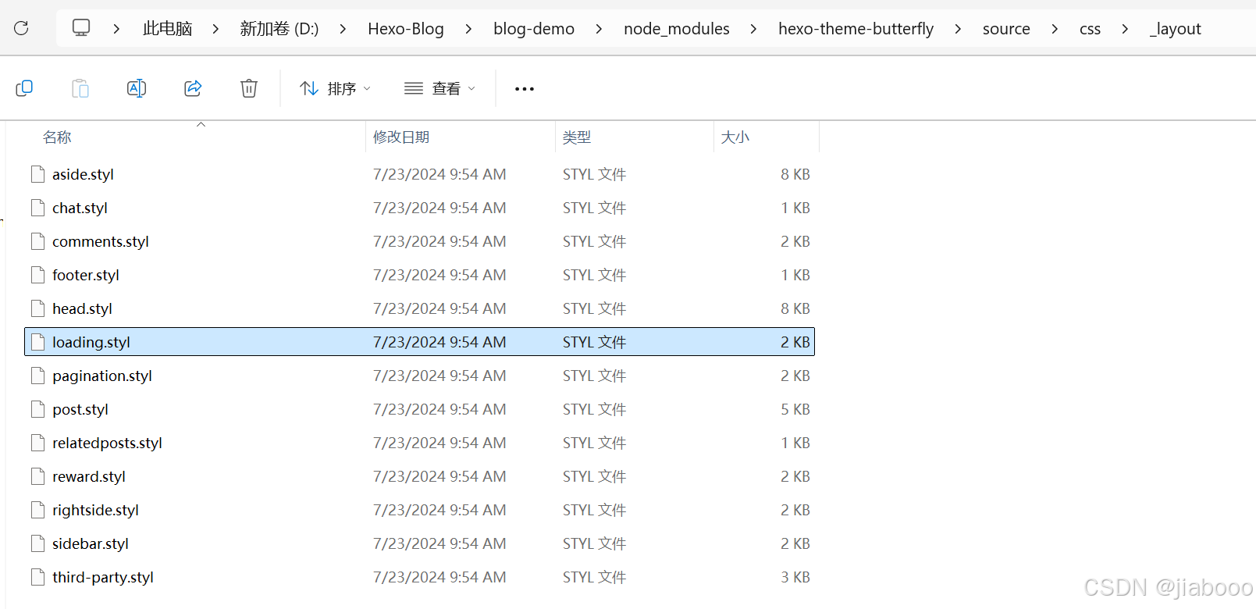Click file icon of chat.styl
The width and height of the screenshot is (1256, 609).
pos(37,208)
